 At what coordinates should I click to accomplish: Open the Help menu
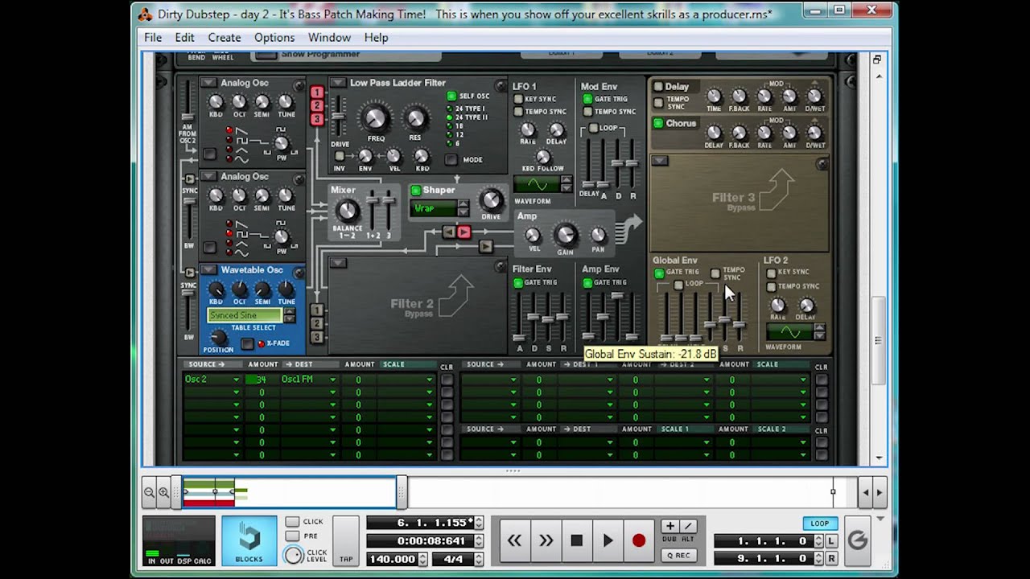tap(376, 38)
